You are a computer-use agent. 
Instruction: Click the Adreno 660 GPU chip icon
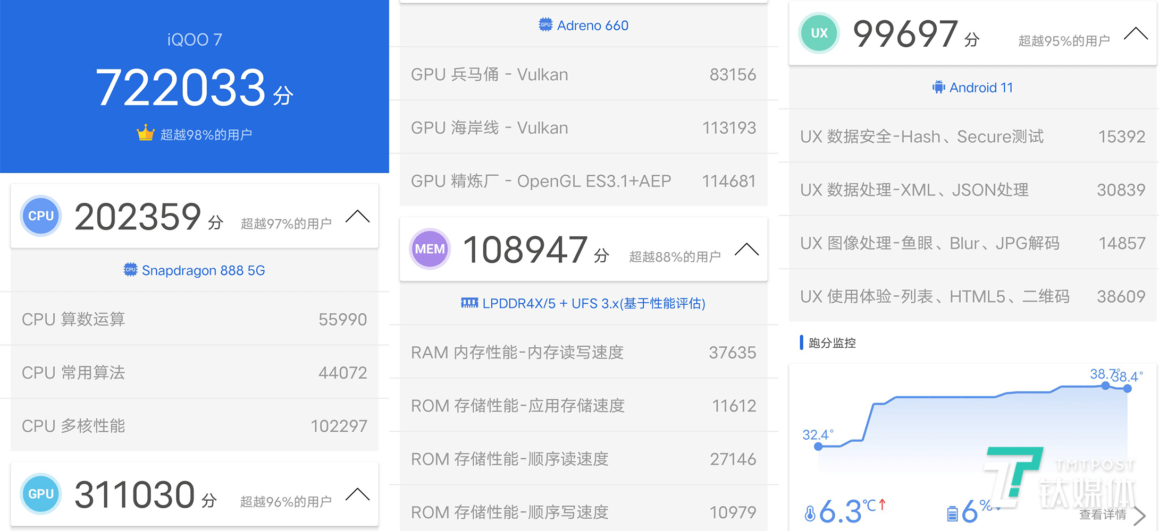pos(545,24)
